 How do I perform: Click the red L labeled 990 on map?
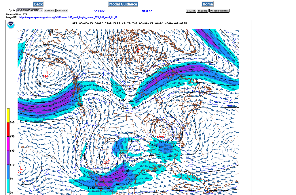(48, 73)
